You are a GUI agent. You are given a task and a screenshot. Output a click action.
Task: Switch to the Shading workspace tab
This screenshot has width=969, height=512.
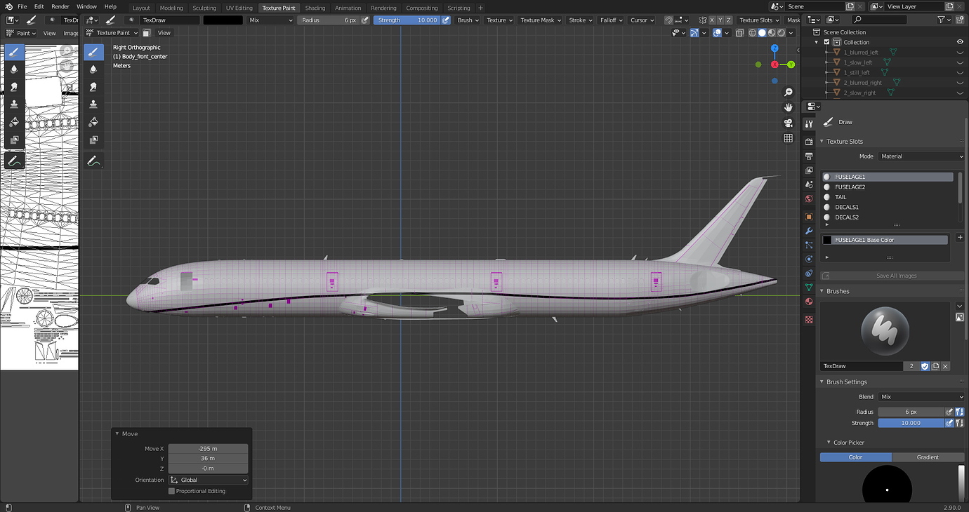click(x=315, y=8)
